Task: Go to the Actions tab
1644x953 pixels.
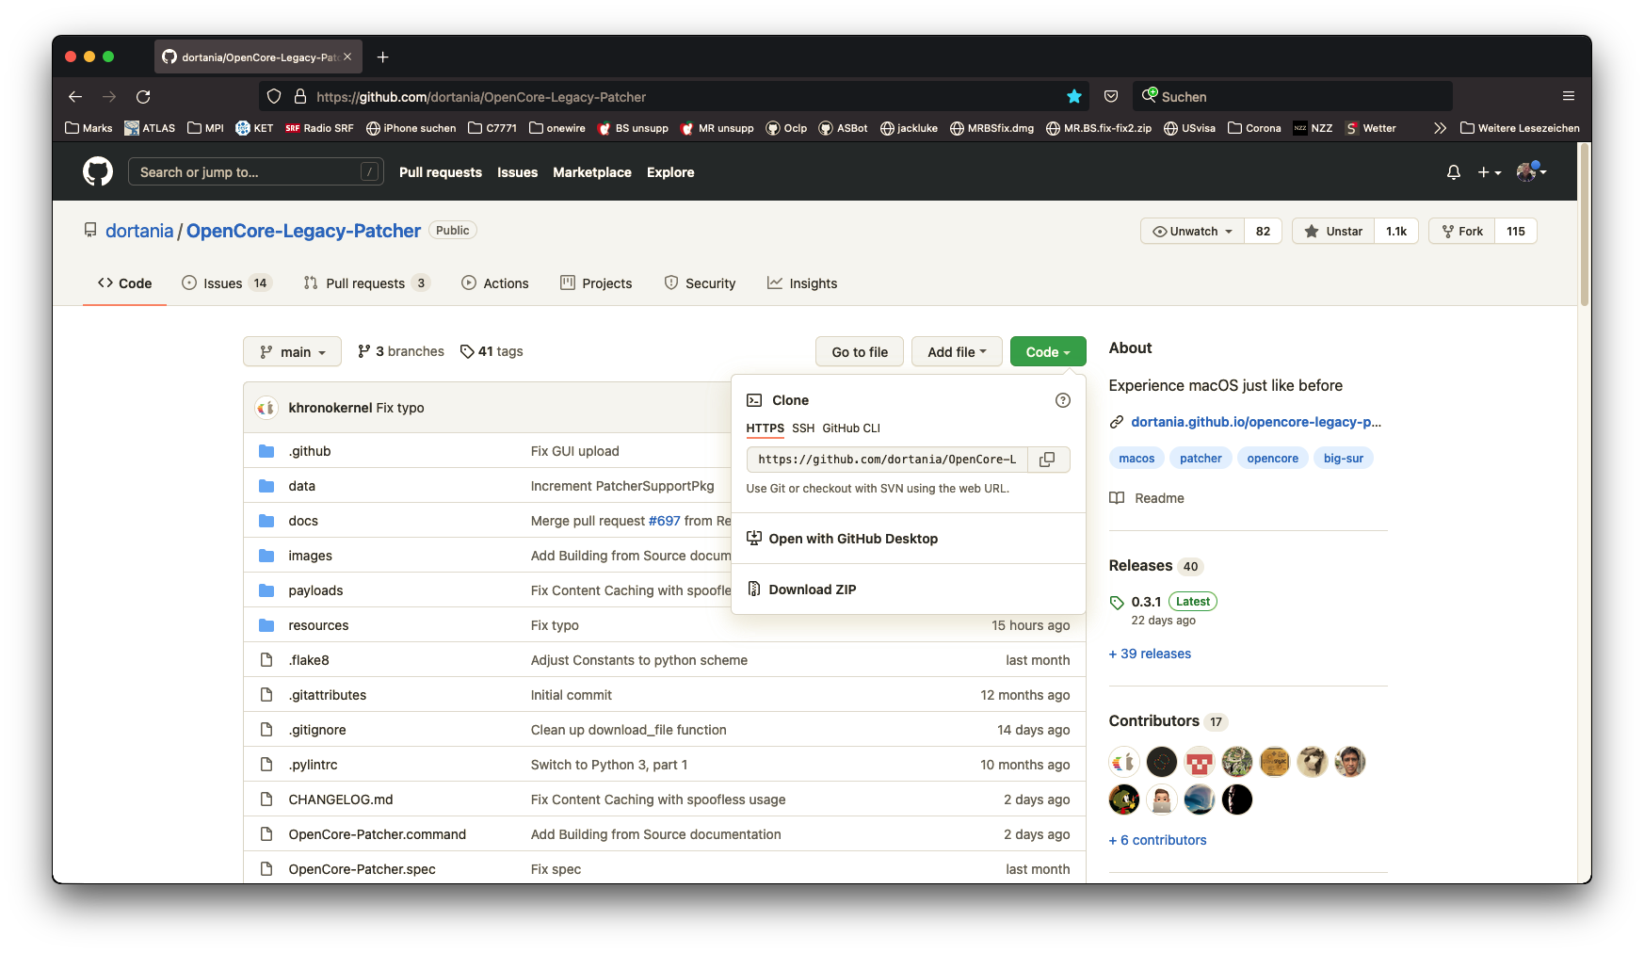Action: point(495,283)
